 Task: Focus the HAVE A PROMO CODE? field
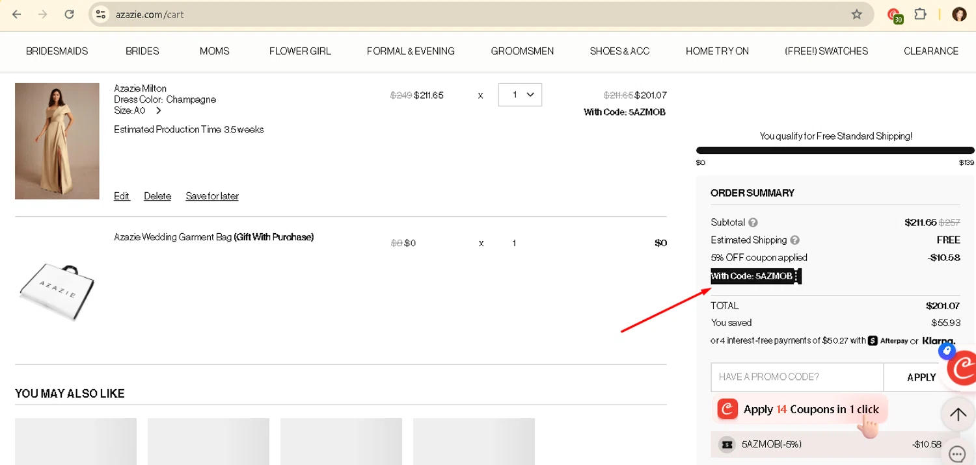click(x=797, y=377)
